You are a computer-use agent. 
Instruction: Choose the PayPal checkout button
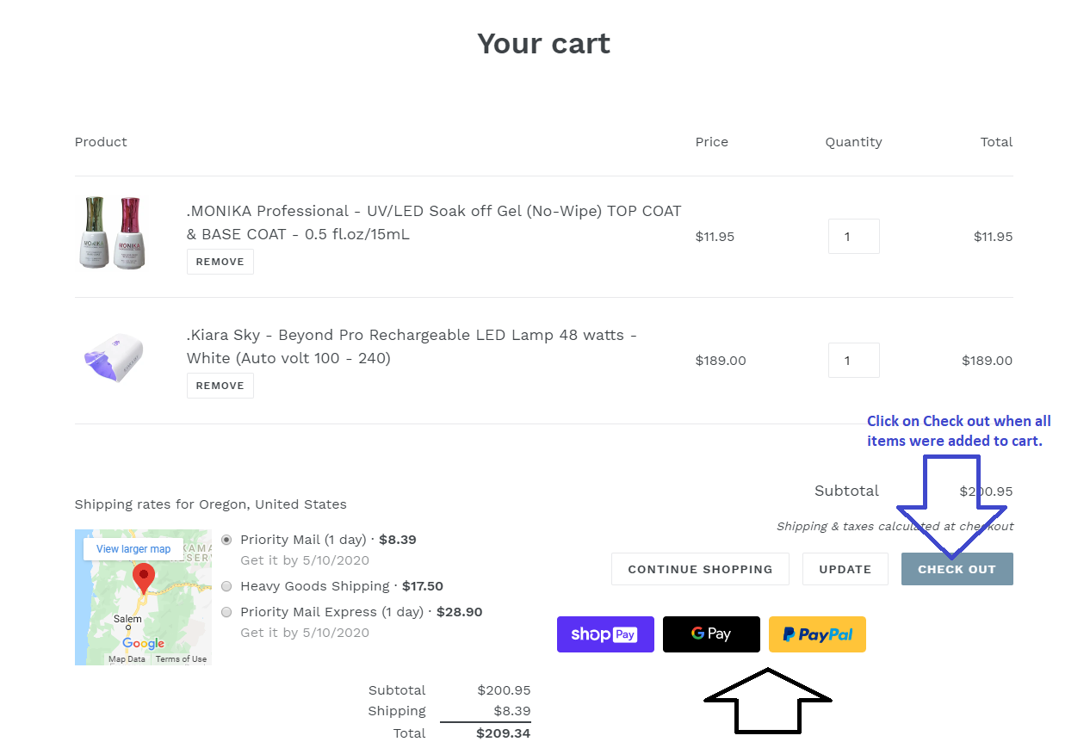click(817, 634)
